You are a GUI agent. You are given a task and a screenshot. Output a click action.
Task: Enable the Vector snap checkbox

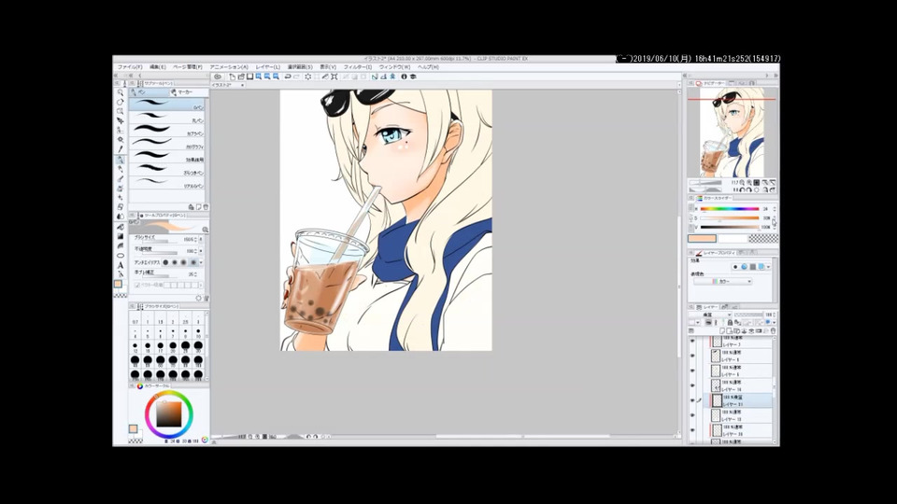click(x=137, y=285)
